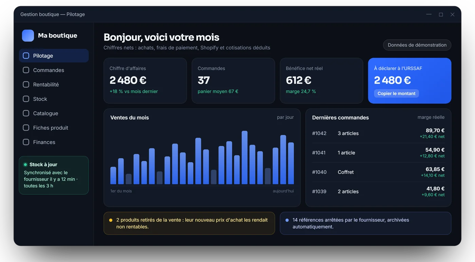Open the Pilotage section

[54, 56]
